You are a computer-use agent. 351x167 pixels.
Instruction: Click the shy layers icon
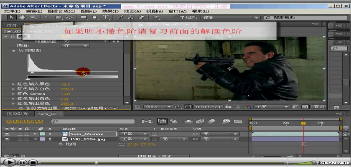(189, 121)
